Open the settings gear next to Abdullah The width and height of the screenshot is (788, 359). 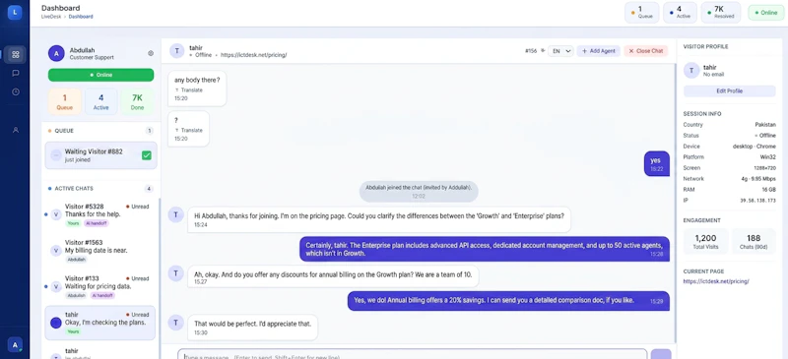[151, 53]
